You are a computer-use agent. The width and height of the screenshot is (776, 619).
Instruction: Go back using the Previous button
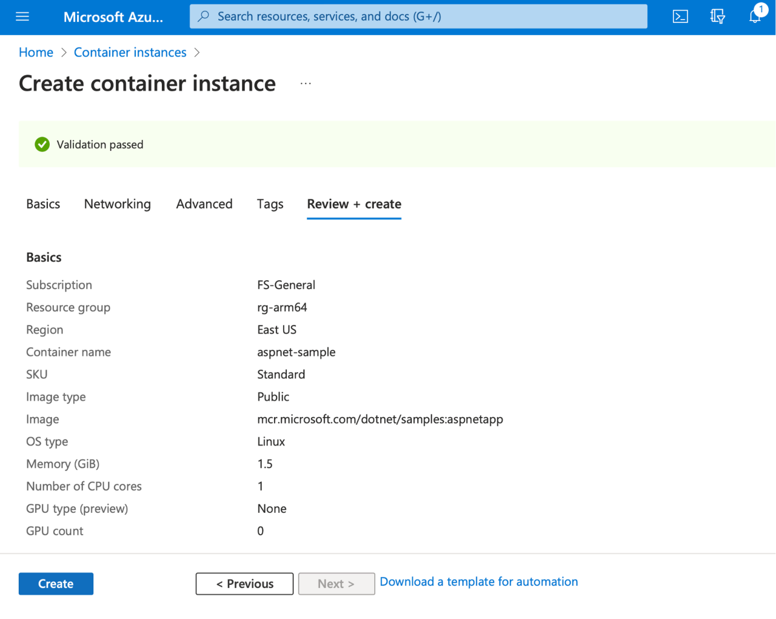click(x=244, y=584)
